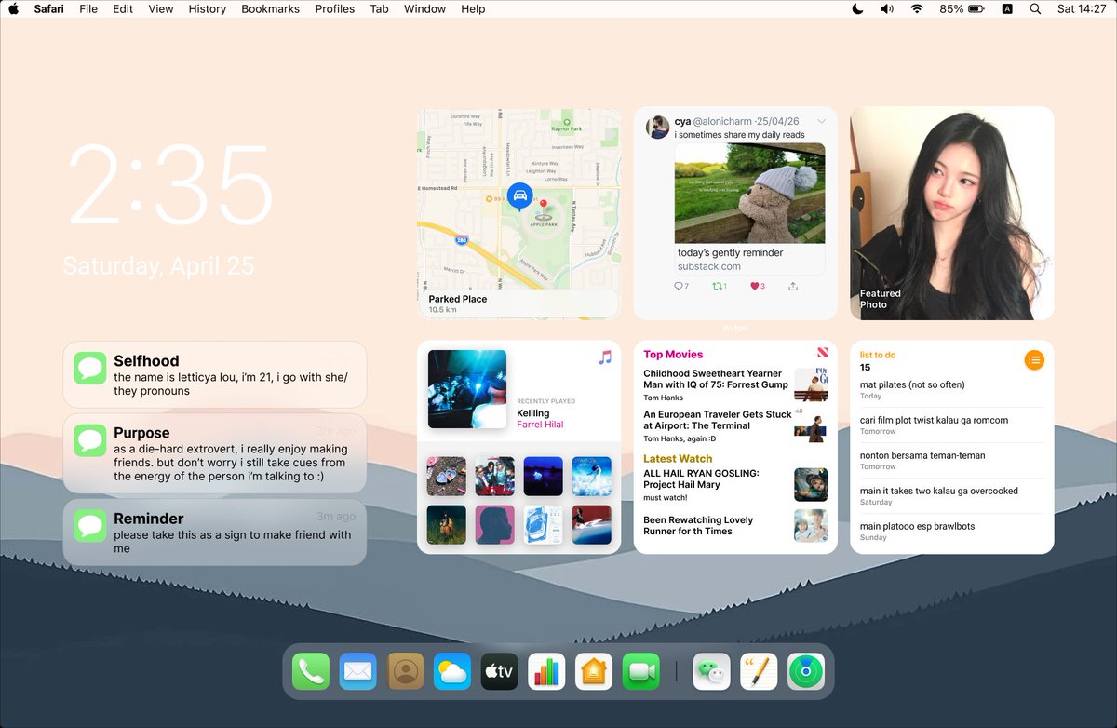This screenshot has width=1117, height=728.
Task: Open the Numbers app in dock
Action: (546, 671)
